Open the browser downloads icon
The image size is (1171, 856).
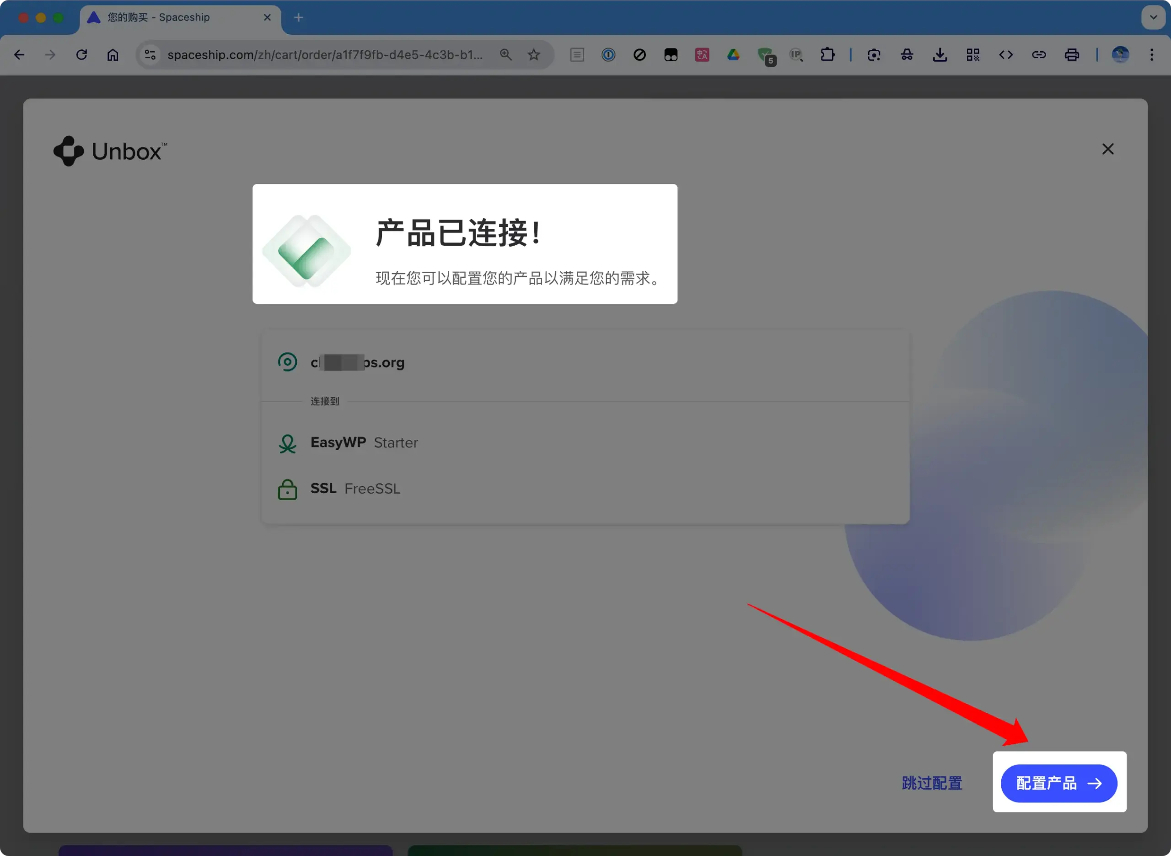click(x=940, y=55)
